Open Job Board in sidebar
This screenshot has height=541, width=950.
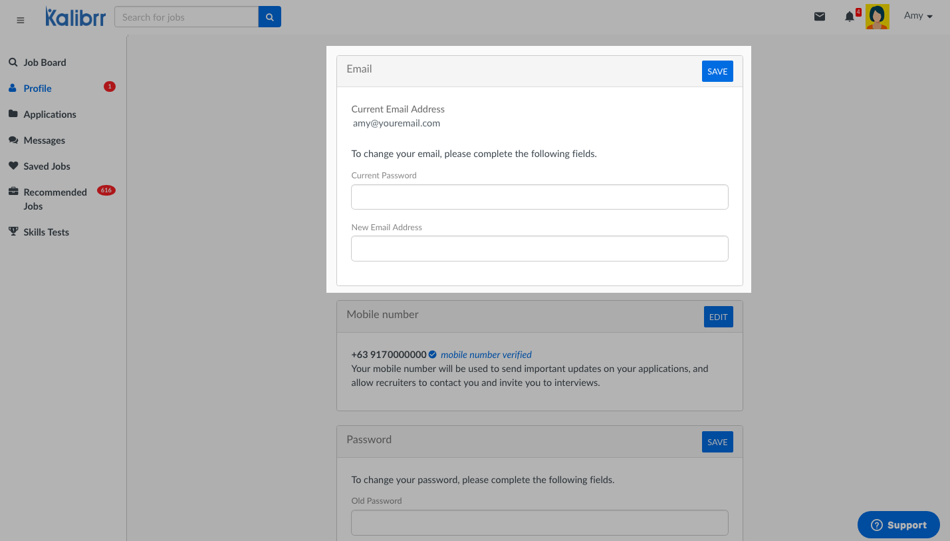(45, 63)
